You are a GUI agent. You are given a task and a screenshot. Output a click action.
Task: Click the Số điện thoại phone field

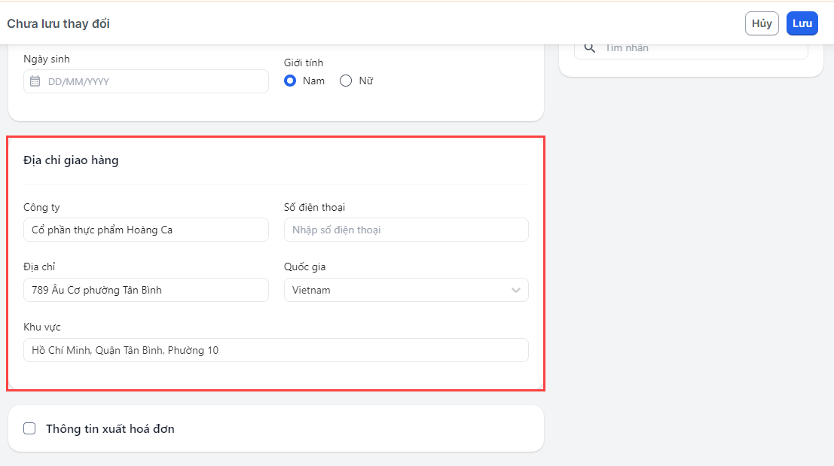point(406,230)
